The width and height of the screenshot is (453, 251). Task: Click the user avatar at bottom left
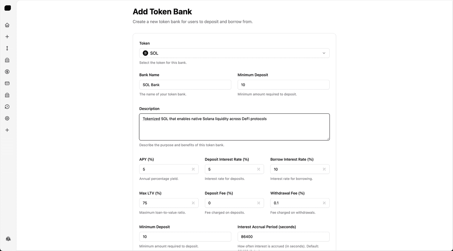[8, 239]
